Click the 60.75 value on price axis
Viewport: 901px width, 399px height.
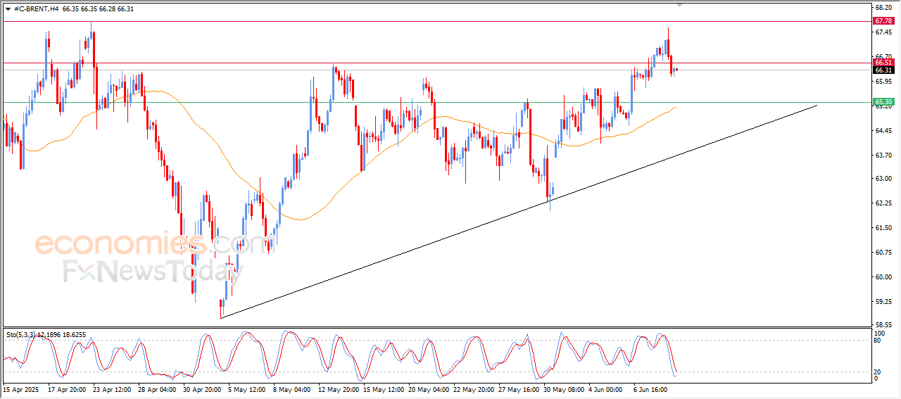(883, 253)
